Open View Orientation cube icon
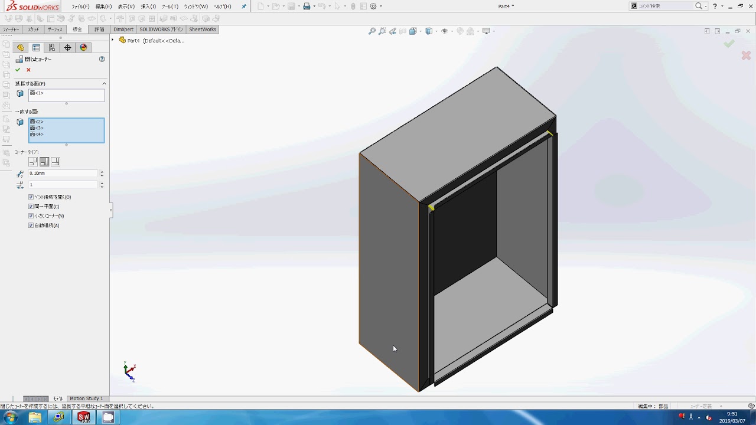Image resolution: width=756 pixels, height=425 pixels. click(x=412, y=31)
